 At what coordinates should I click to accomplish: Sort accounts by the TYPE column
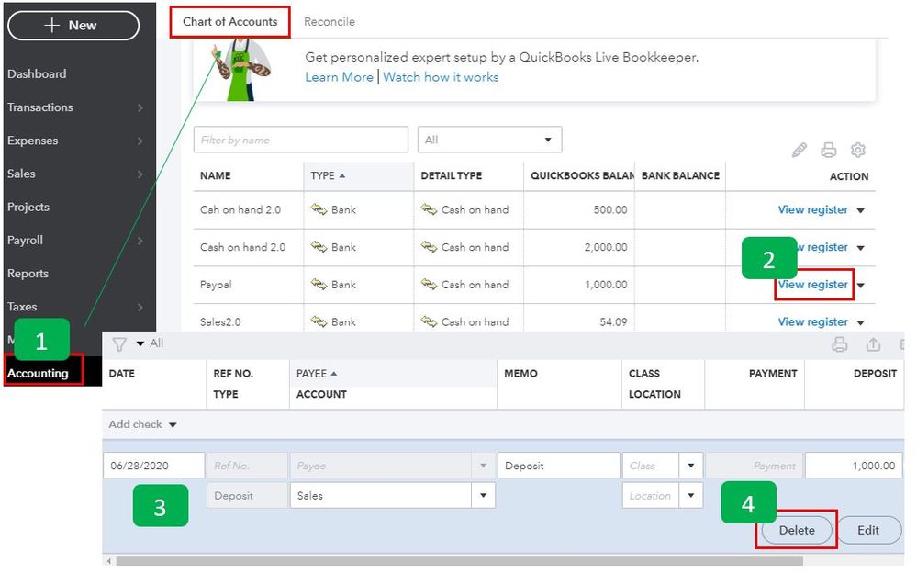click(x=328, y=175)
